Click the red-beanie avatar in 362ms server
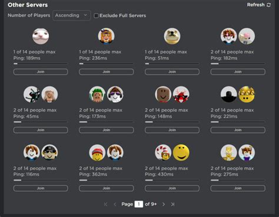Viewport: 279px width, 217px height. click(97, 152)
